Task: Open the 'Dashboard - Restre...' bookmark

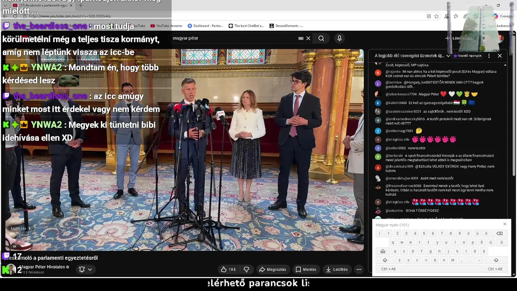Action: pos(205,26)
